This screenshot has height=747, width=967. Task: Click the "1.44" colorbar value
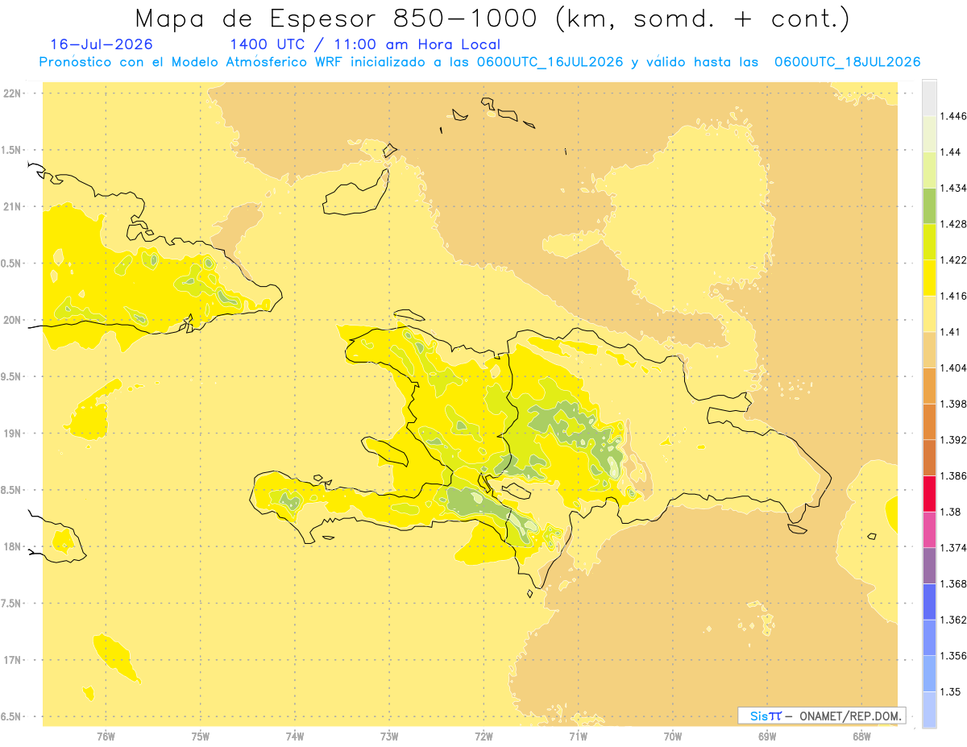click(x=952, y=152)
